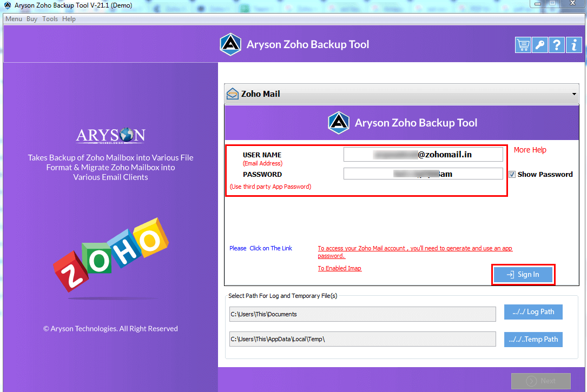
Task: Open the To Enabled Imap link
Action: (340, 268)
